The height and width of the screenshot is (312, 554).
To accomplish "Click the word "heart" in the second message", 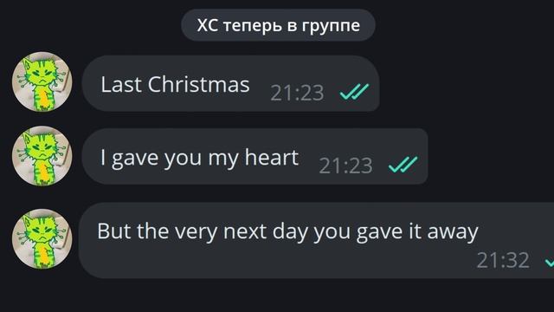I will 272,157.
